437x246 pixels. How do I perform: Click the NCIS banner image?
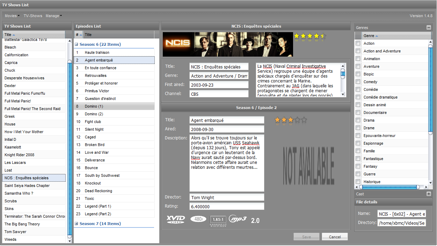click(x=228, y=44)
